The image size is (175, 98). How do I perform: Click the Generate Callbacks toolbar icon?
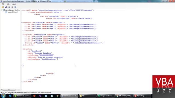[15, 7]
